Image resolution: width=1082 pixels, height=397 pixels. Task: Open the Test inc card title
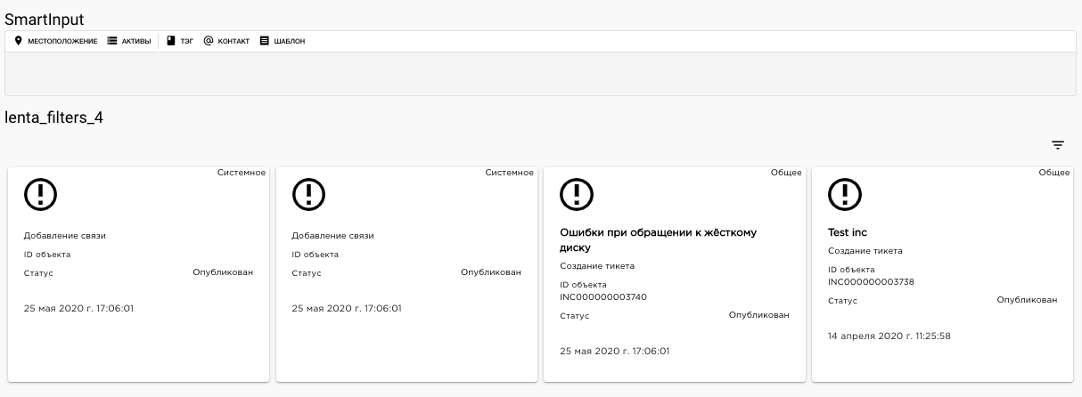click(x=848, y=232)
